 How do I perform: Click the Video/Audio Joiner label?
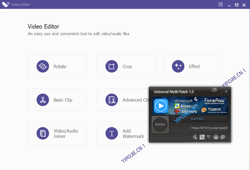[66, 134]
